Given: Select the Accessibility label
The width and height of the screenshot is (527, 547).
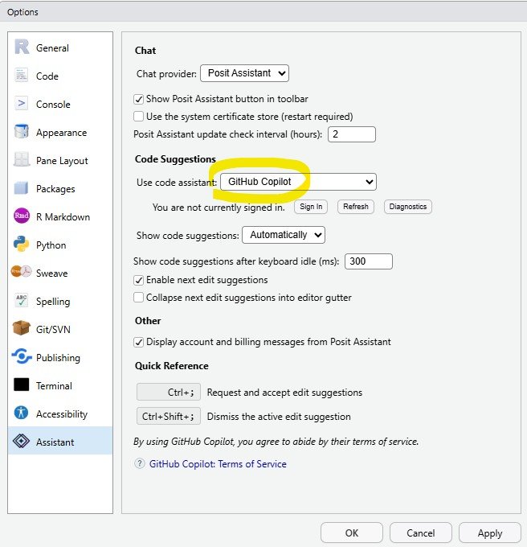Looking at the screenshot, I should [62, 414].
